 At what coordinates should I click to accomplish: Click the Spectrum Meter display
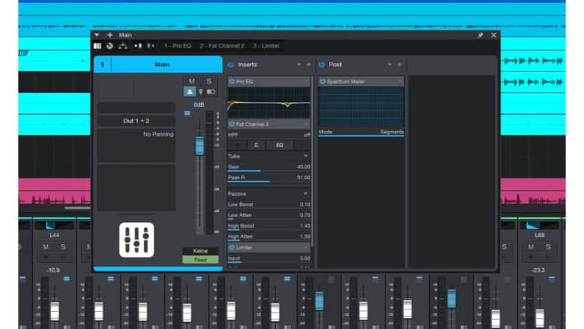(x=361, y=107)
